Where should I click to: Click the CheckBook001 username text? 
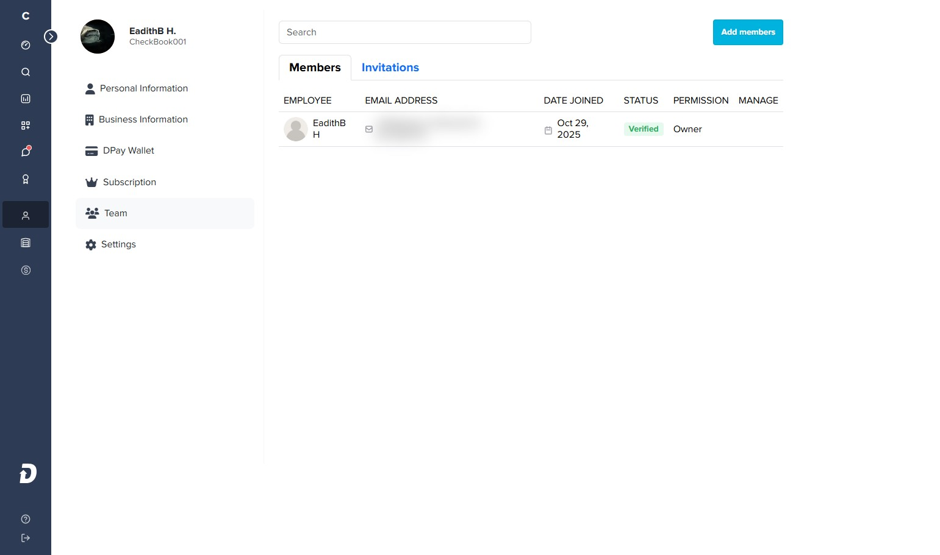click(158, 42)
